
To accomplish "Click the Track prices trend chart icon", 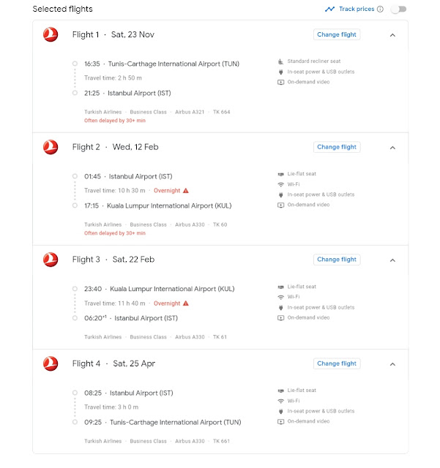I will pos(330,10).
